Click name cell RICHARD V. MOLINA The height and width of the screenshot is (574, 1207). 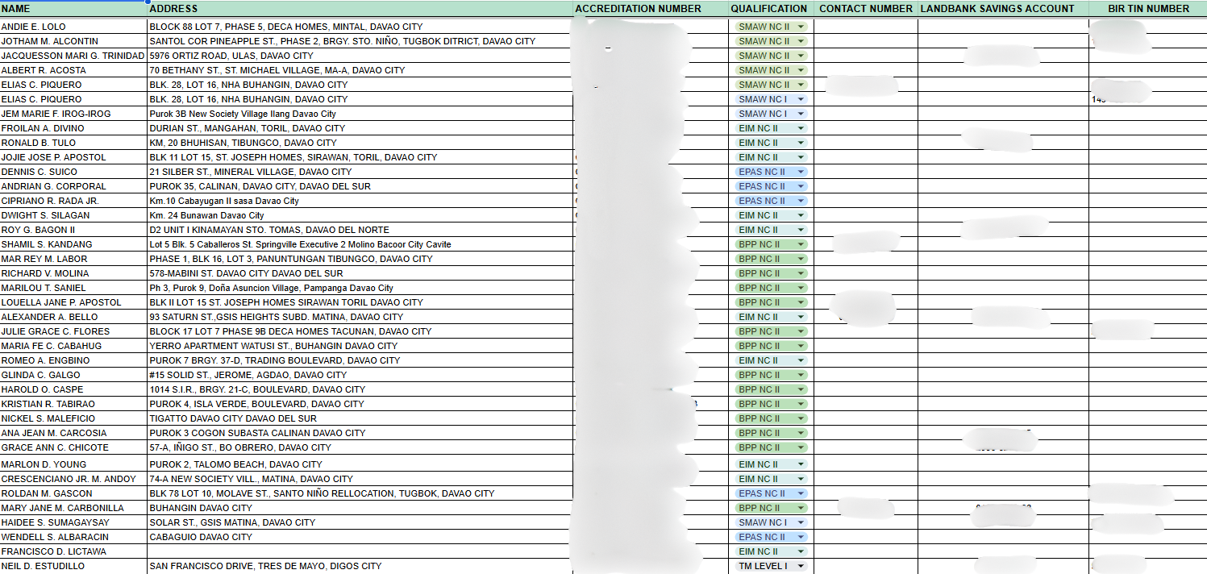point(73,273)
